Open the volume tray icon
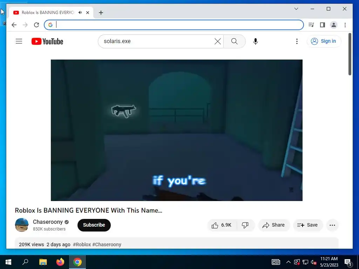359x269 pixels. point(313,262)
